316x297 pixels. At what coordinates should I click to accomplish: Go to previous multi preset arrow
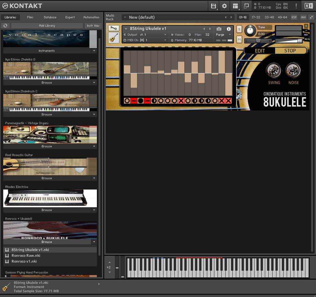pyautogui.click(x=226, y=17)
